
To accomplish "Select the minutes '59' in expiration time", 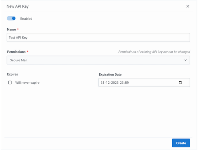I will (x=127, y=83).
